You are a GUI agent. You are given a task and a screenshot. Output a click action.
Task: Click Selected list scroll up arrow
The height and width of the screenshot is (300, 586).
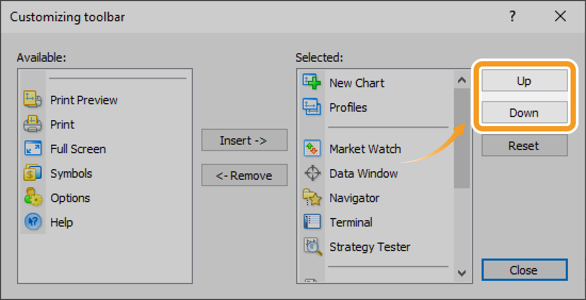click(462, 80)
